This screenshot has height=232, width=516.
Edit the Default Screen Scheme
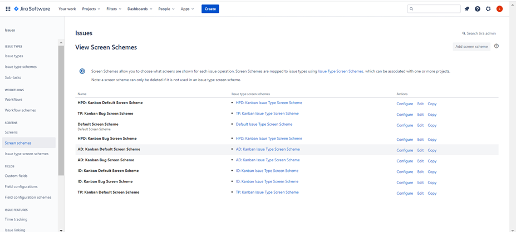click(420, 125)
